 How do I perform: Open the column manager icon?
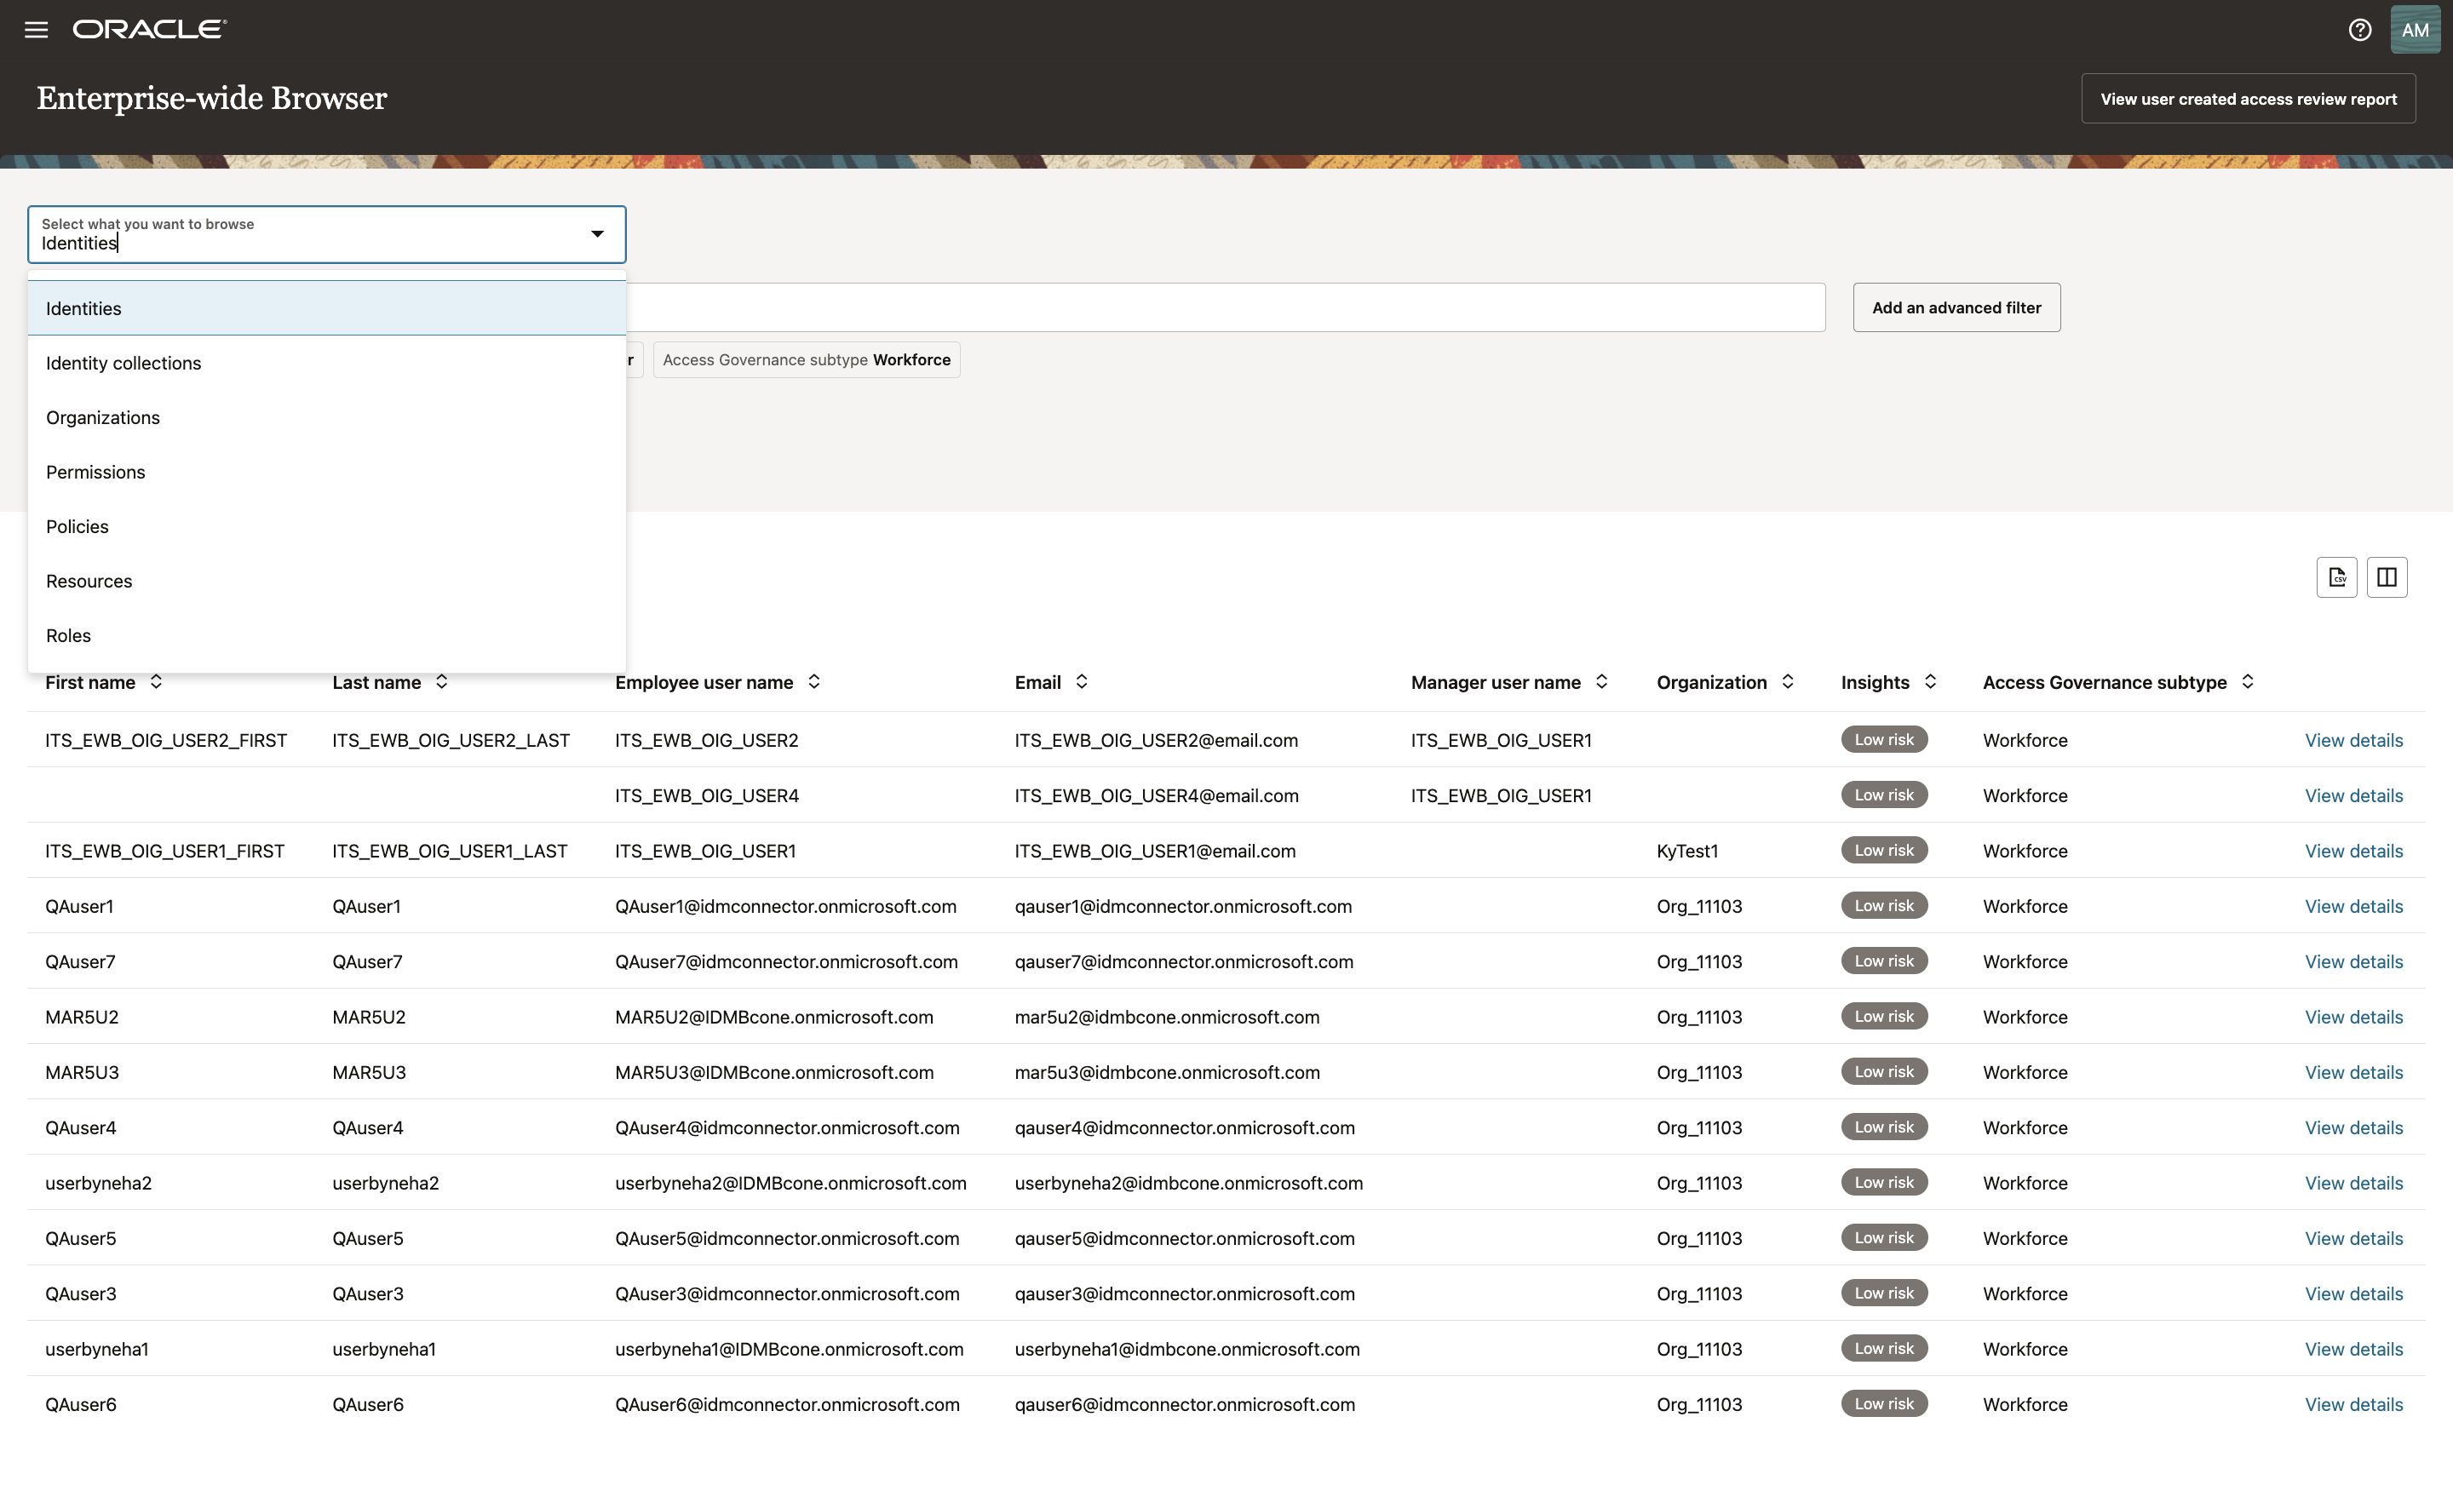[2387, 577]
